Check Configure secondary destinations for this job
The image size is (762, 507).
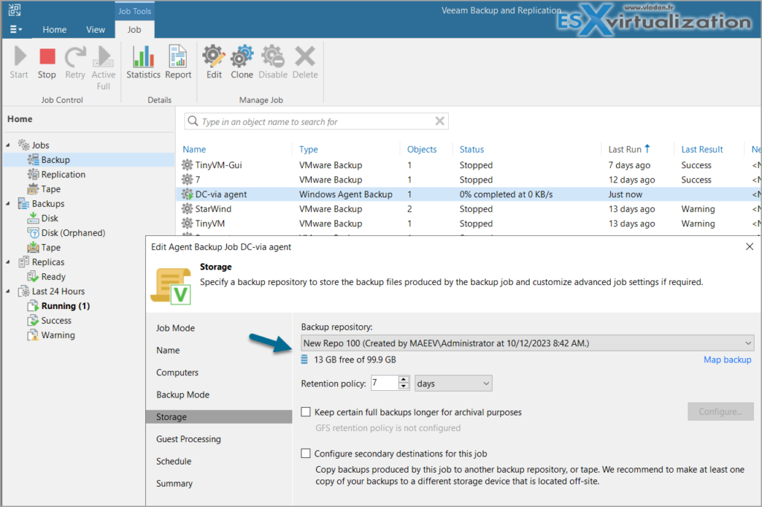[x=306, y=453]
